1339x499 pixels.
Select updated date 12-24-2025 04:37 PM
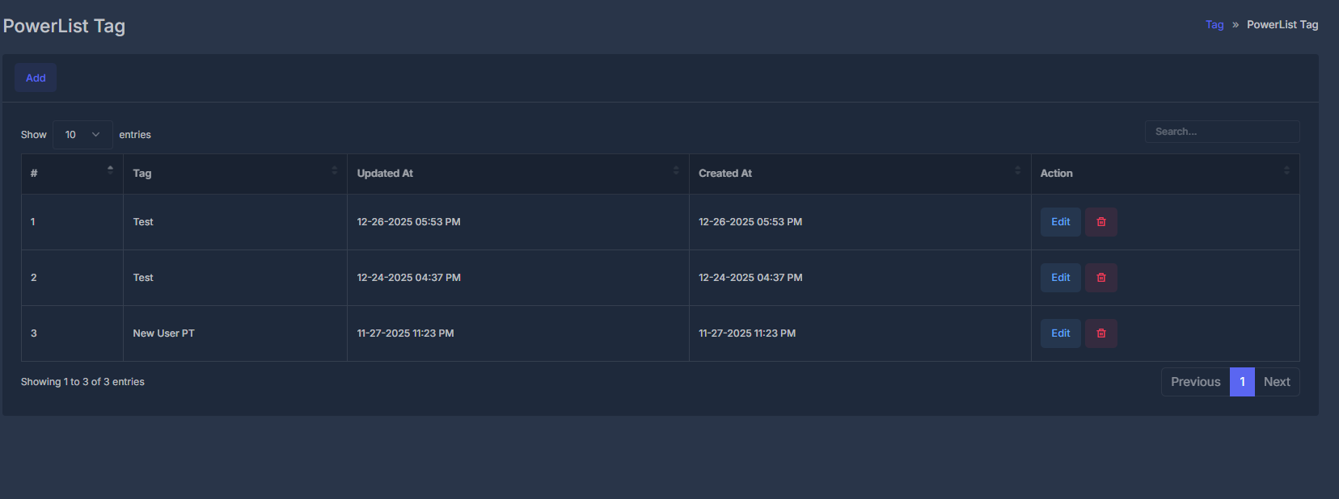coord(409,278)
